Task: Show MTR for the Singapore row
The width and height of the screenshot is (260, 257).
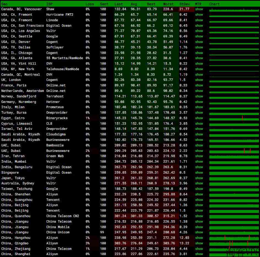Action: (x=199, y=173)
